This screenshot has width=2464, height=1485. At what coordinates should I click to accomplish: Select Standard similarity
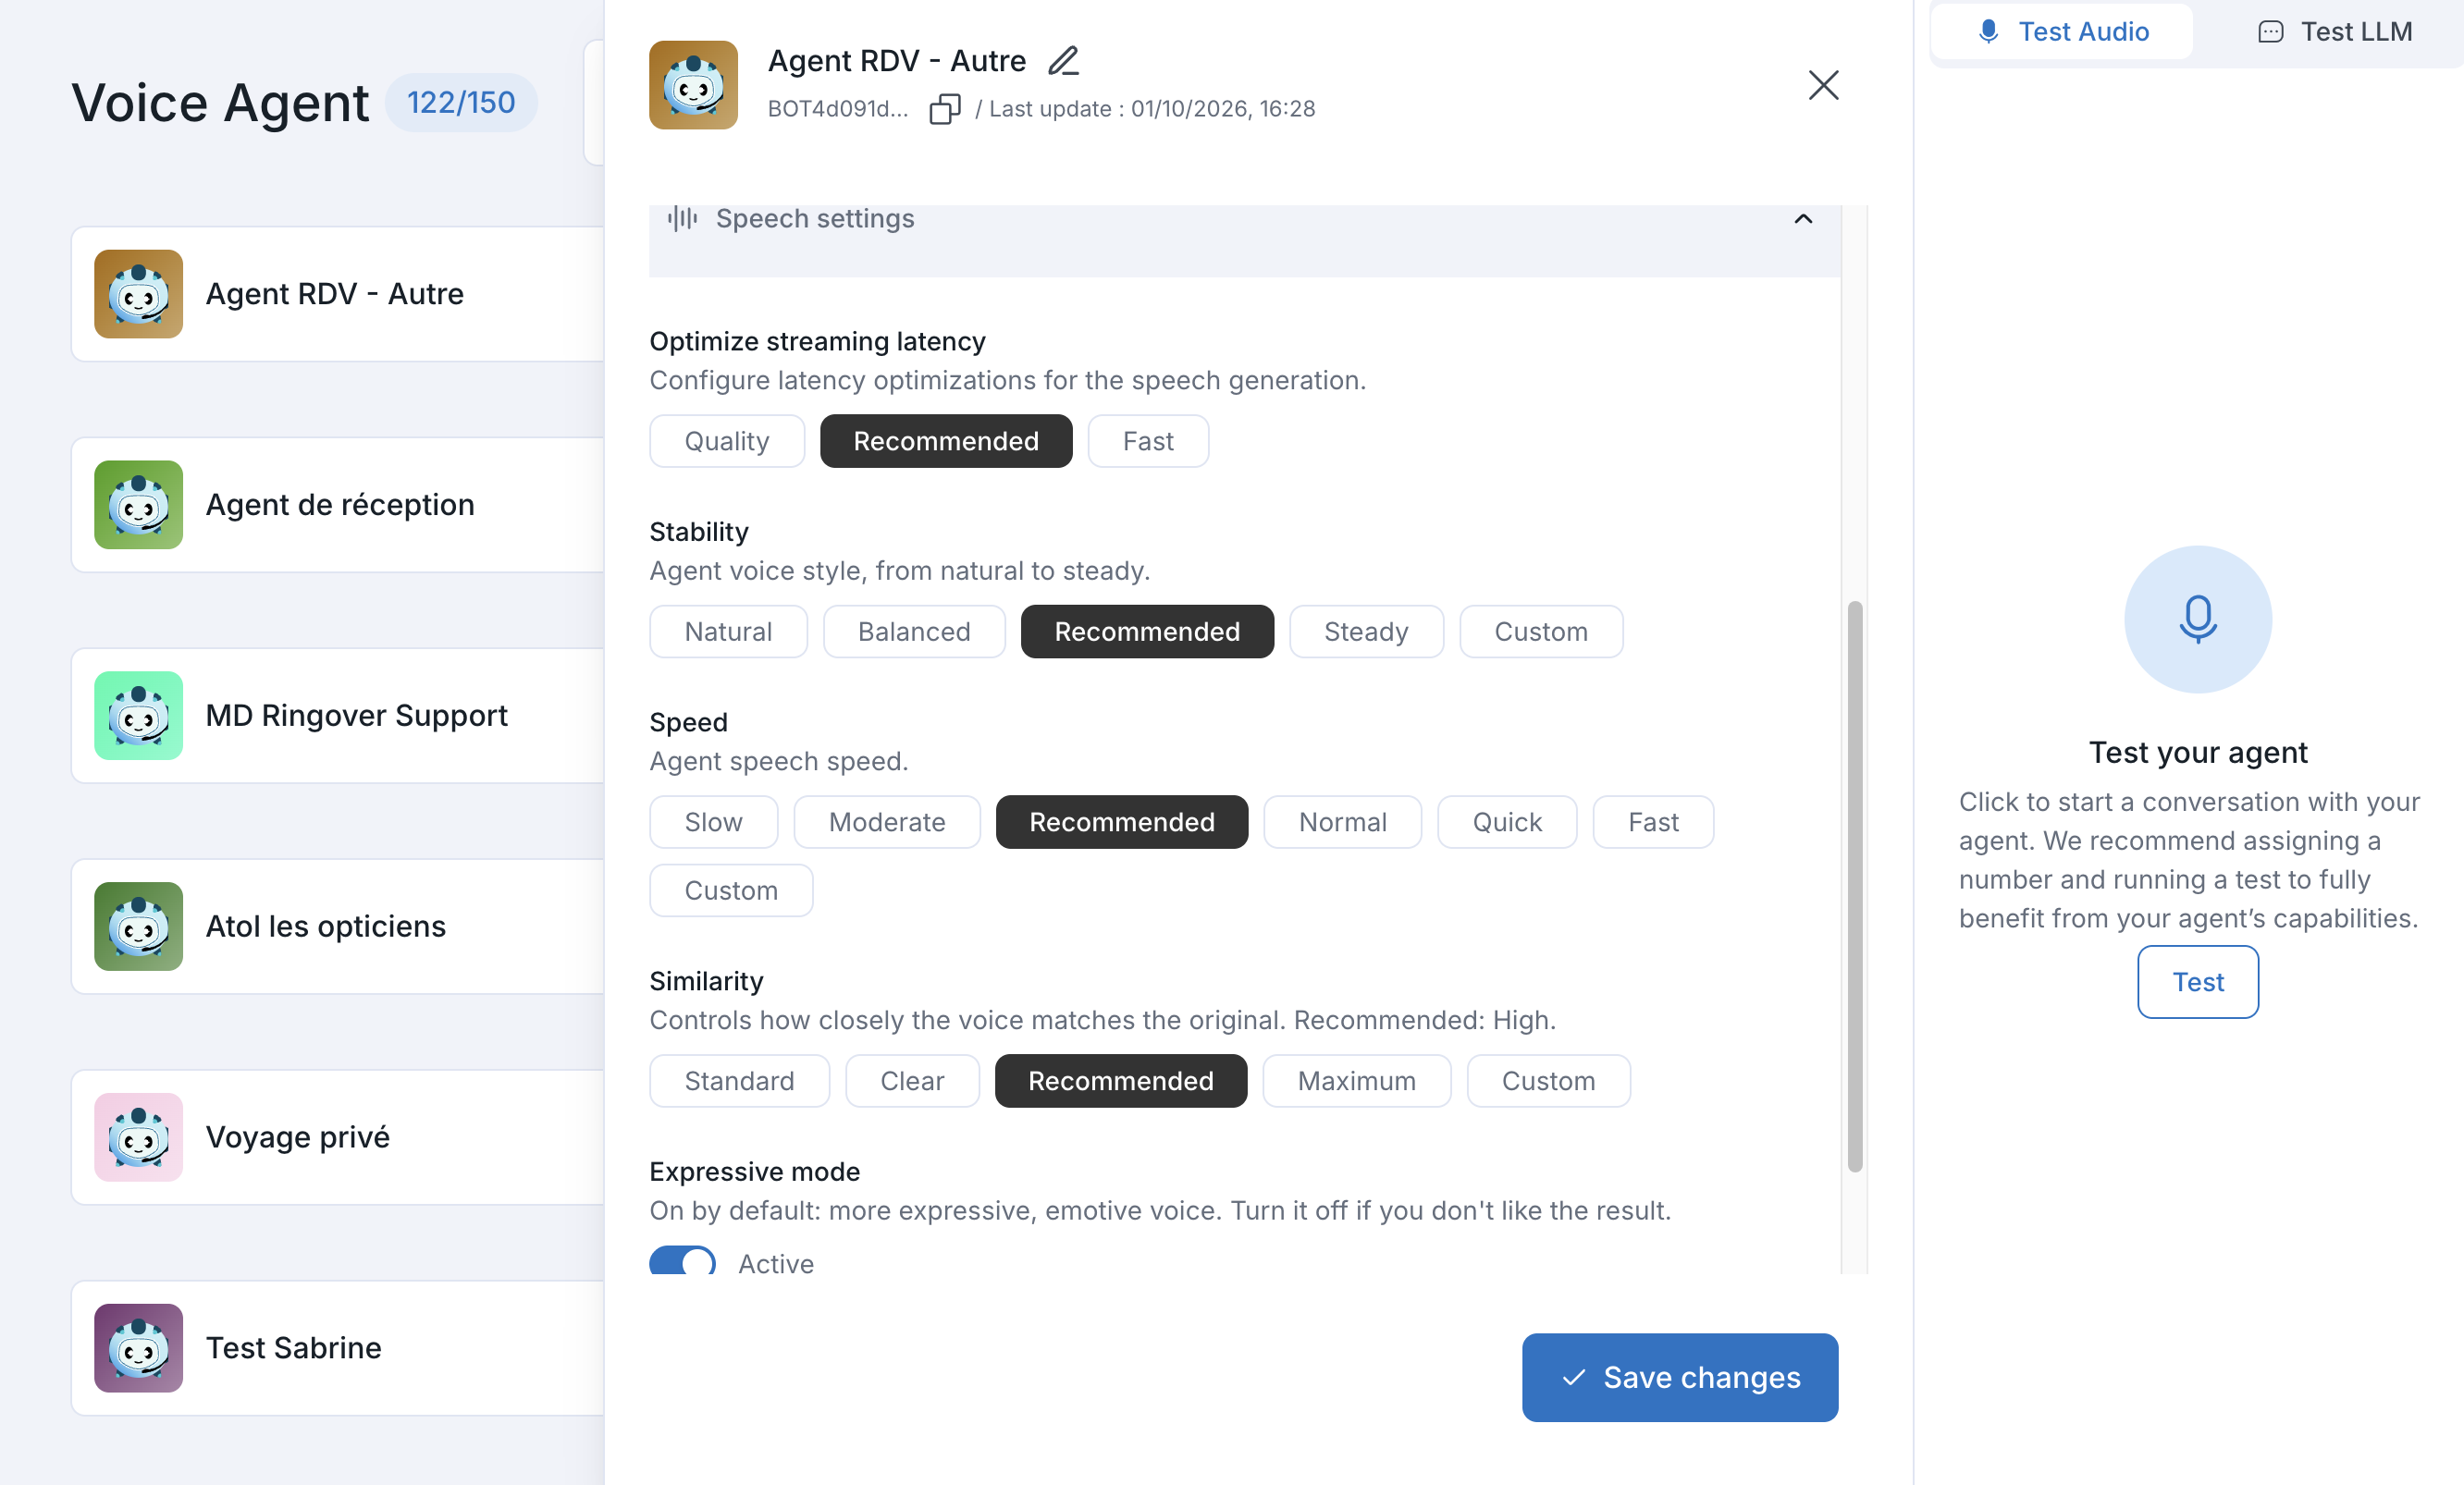pyautogui.click(x=739, y=1081)
